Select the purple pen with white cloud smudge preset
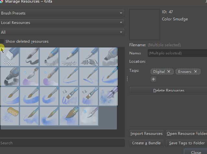 (x=89, y=116)
